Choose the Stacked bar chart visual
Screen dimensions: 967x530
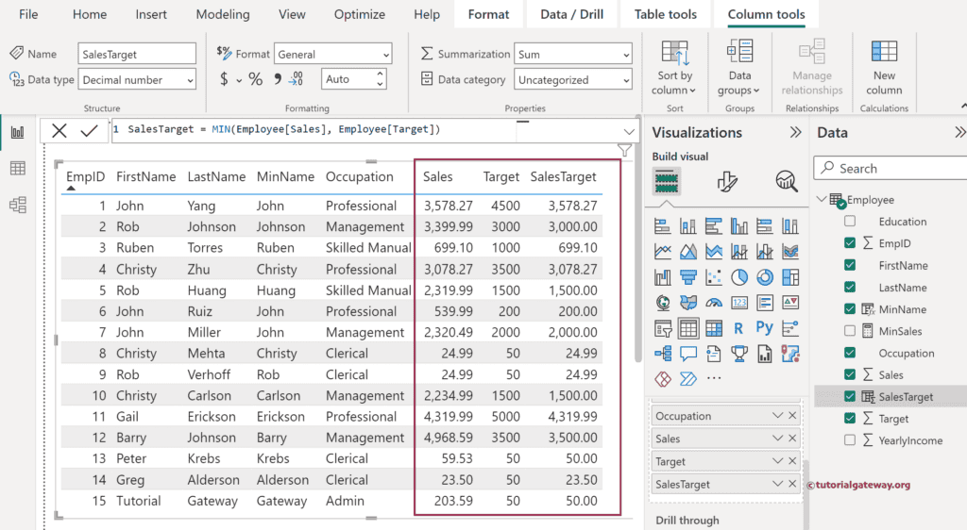[x=662, y=226]
